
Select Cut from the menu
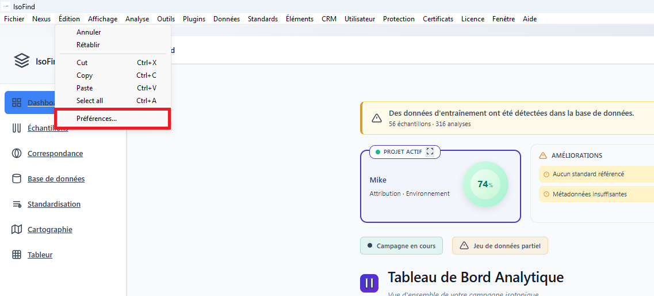(113, 63)
